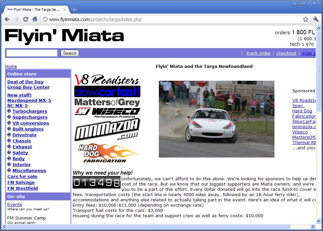Screen dimensions: 323x231
Task: Close the Flyin' Miata tab
Action: [x=65, y=10]
